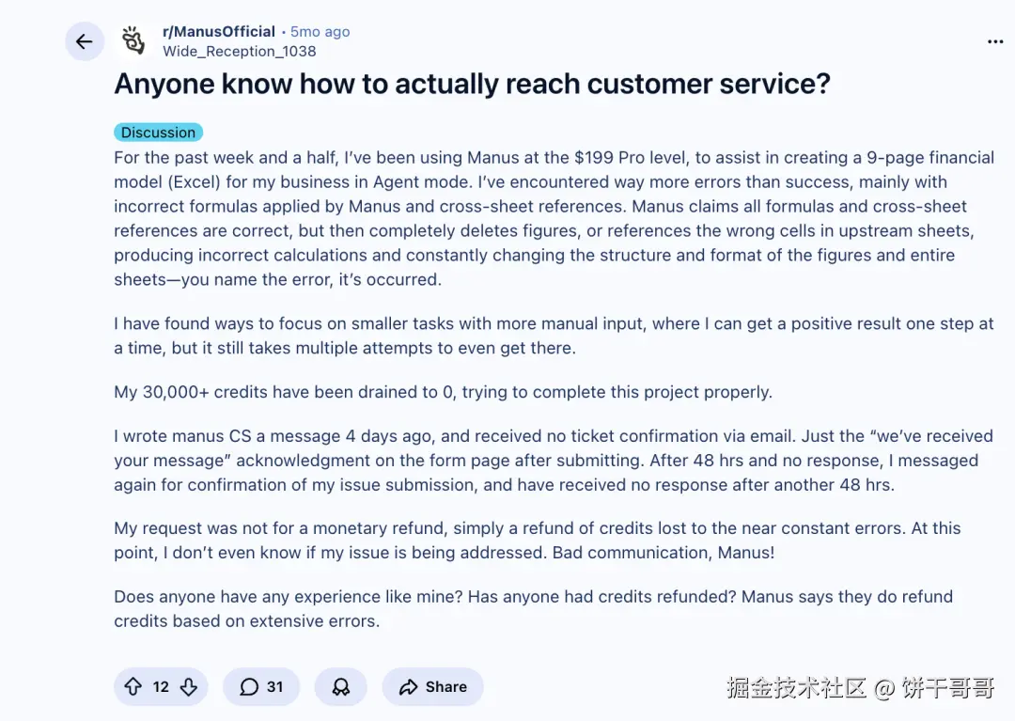Click the "5mo ago" timestamp
The width and height of the screenshot is (1015, 721).
click(320, 32)
